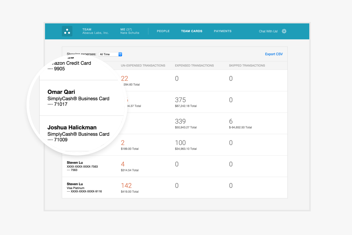352x235 pixels.
Task: Click the Abacus three-dot logo icon
Action: click(67, 31)
